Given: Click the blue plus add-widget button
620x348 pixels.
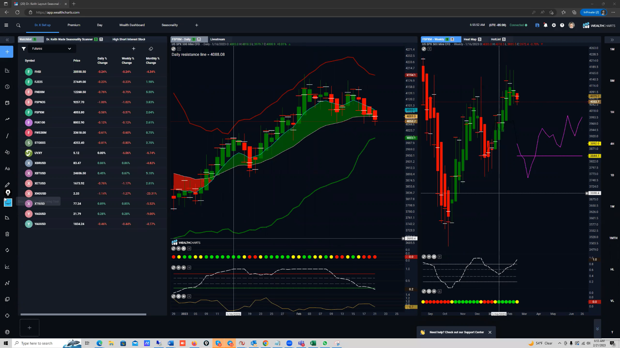Looking at the screenshot, I should point(7,52).
